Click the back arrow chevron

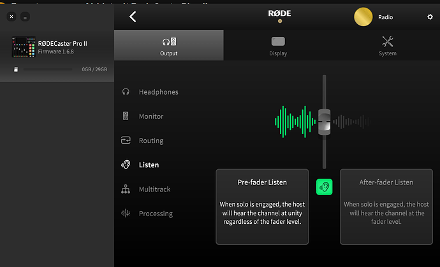(x=133, y=17)
